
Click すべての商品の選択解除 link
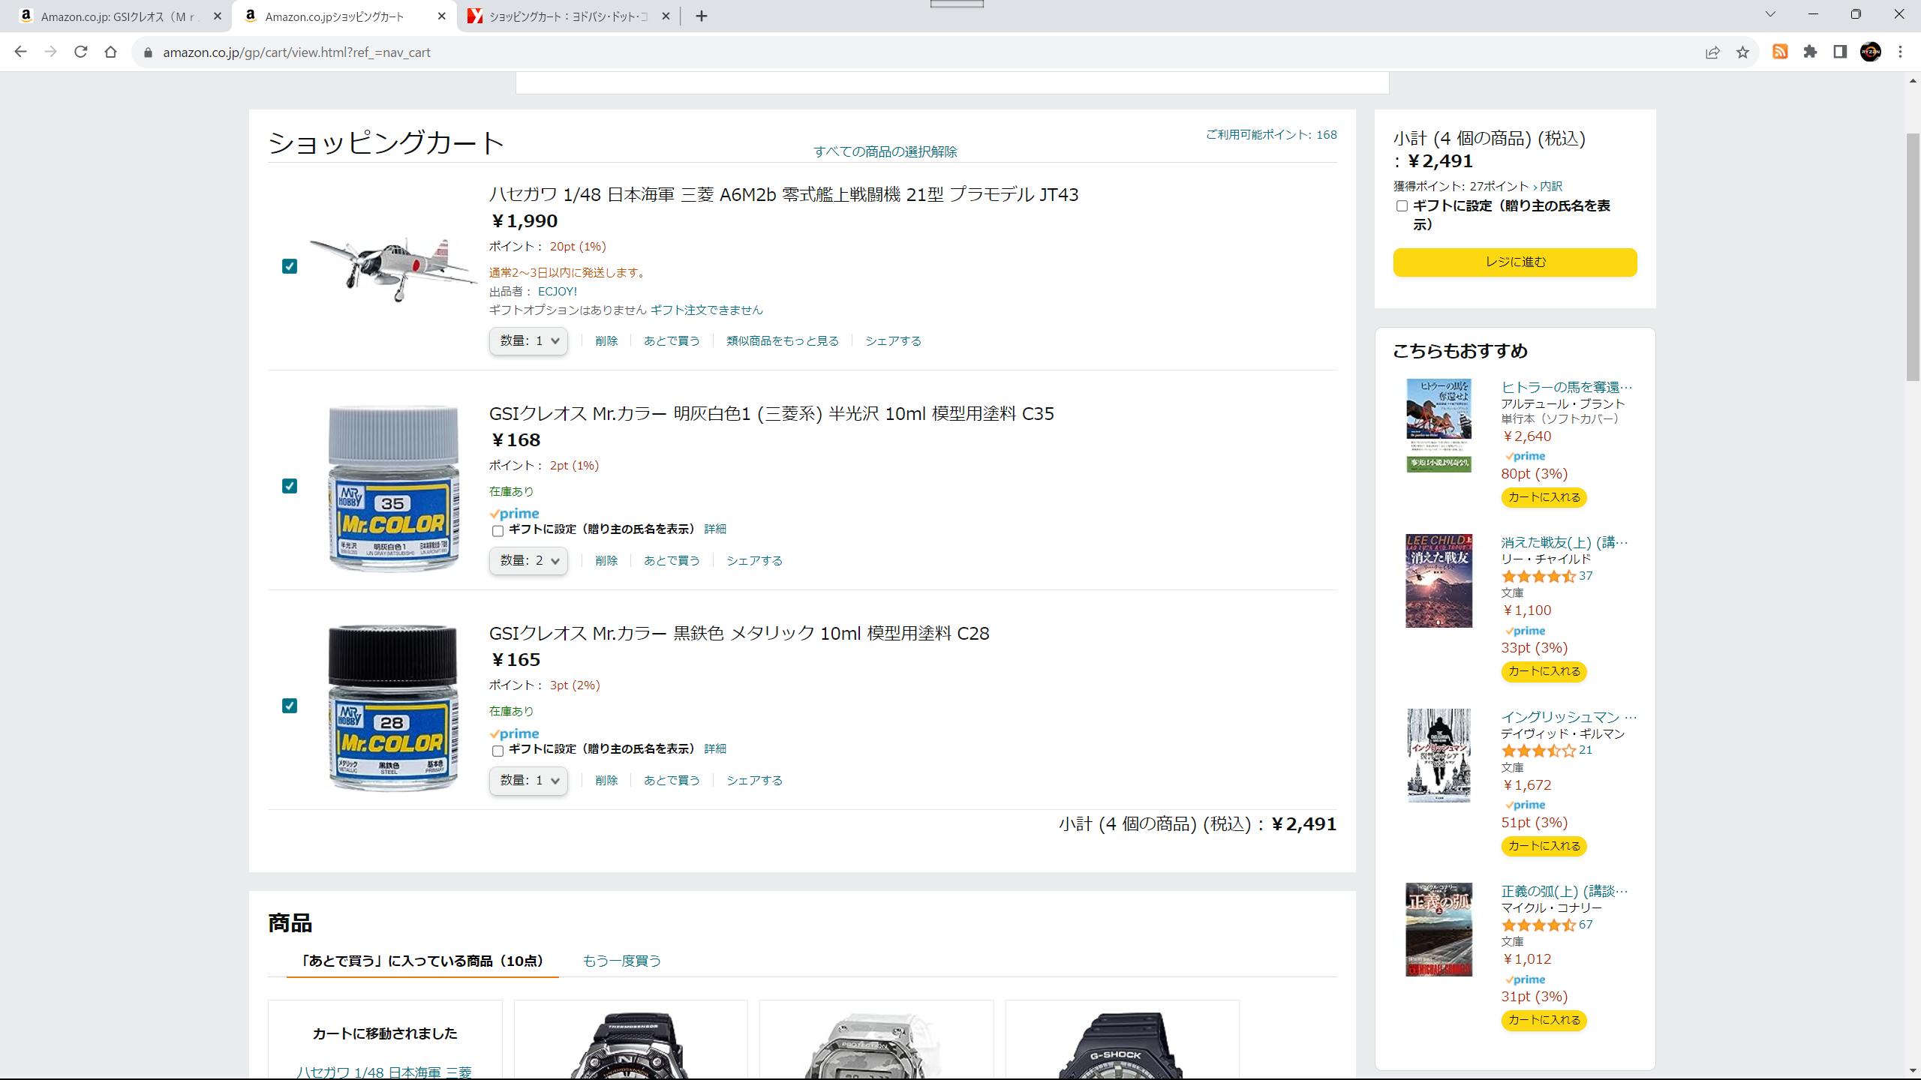pos(885,151)
